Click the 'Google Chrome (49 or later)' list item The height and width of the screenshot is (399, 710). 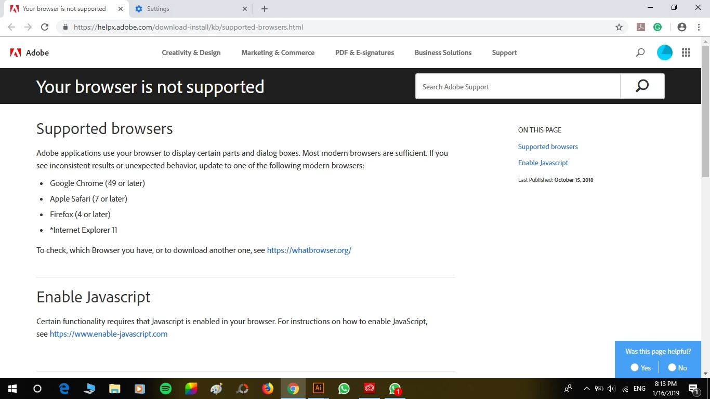tap(97, 183)
